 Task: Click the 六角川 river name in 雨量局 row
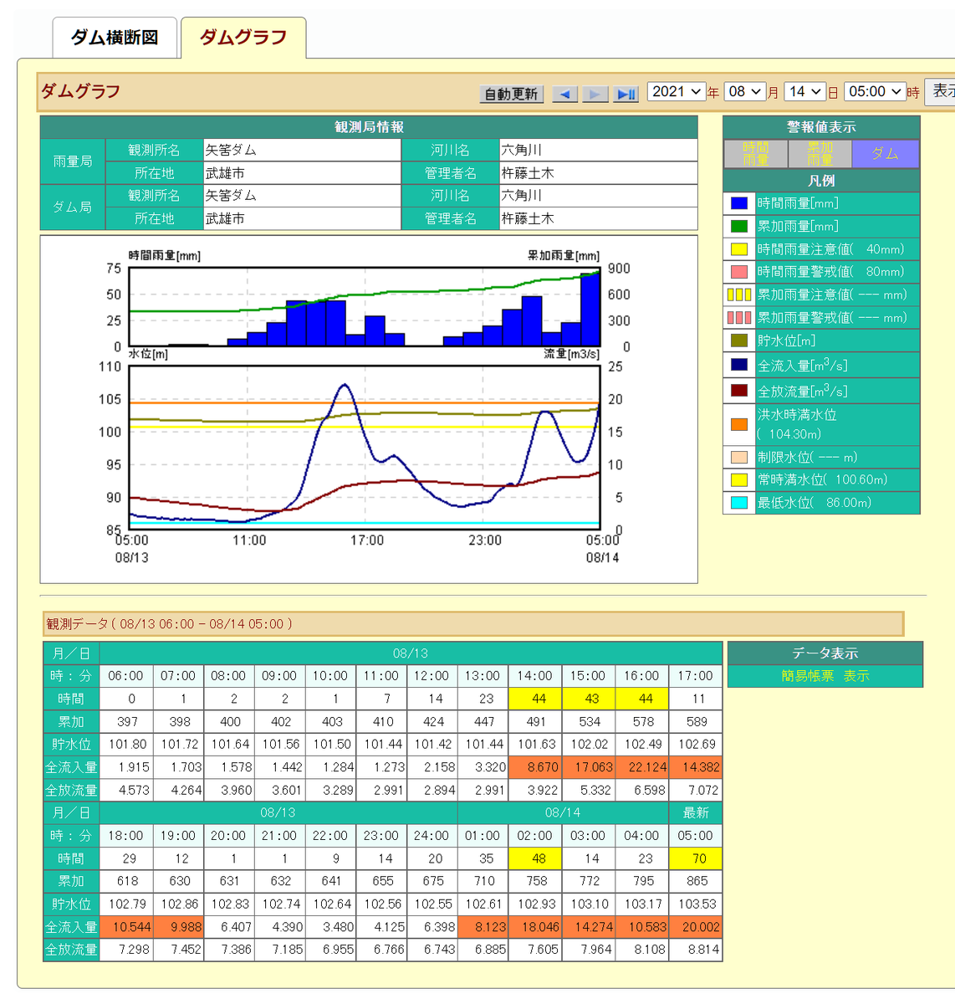(522, 150)
